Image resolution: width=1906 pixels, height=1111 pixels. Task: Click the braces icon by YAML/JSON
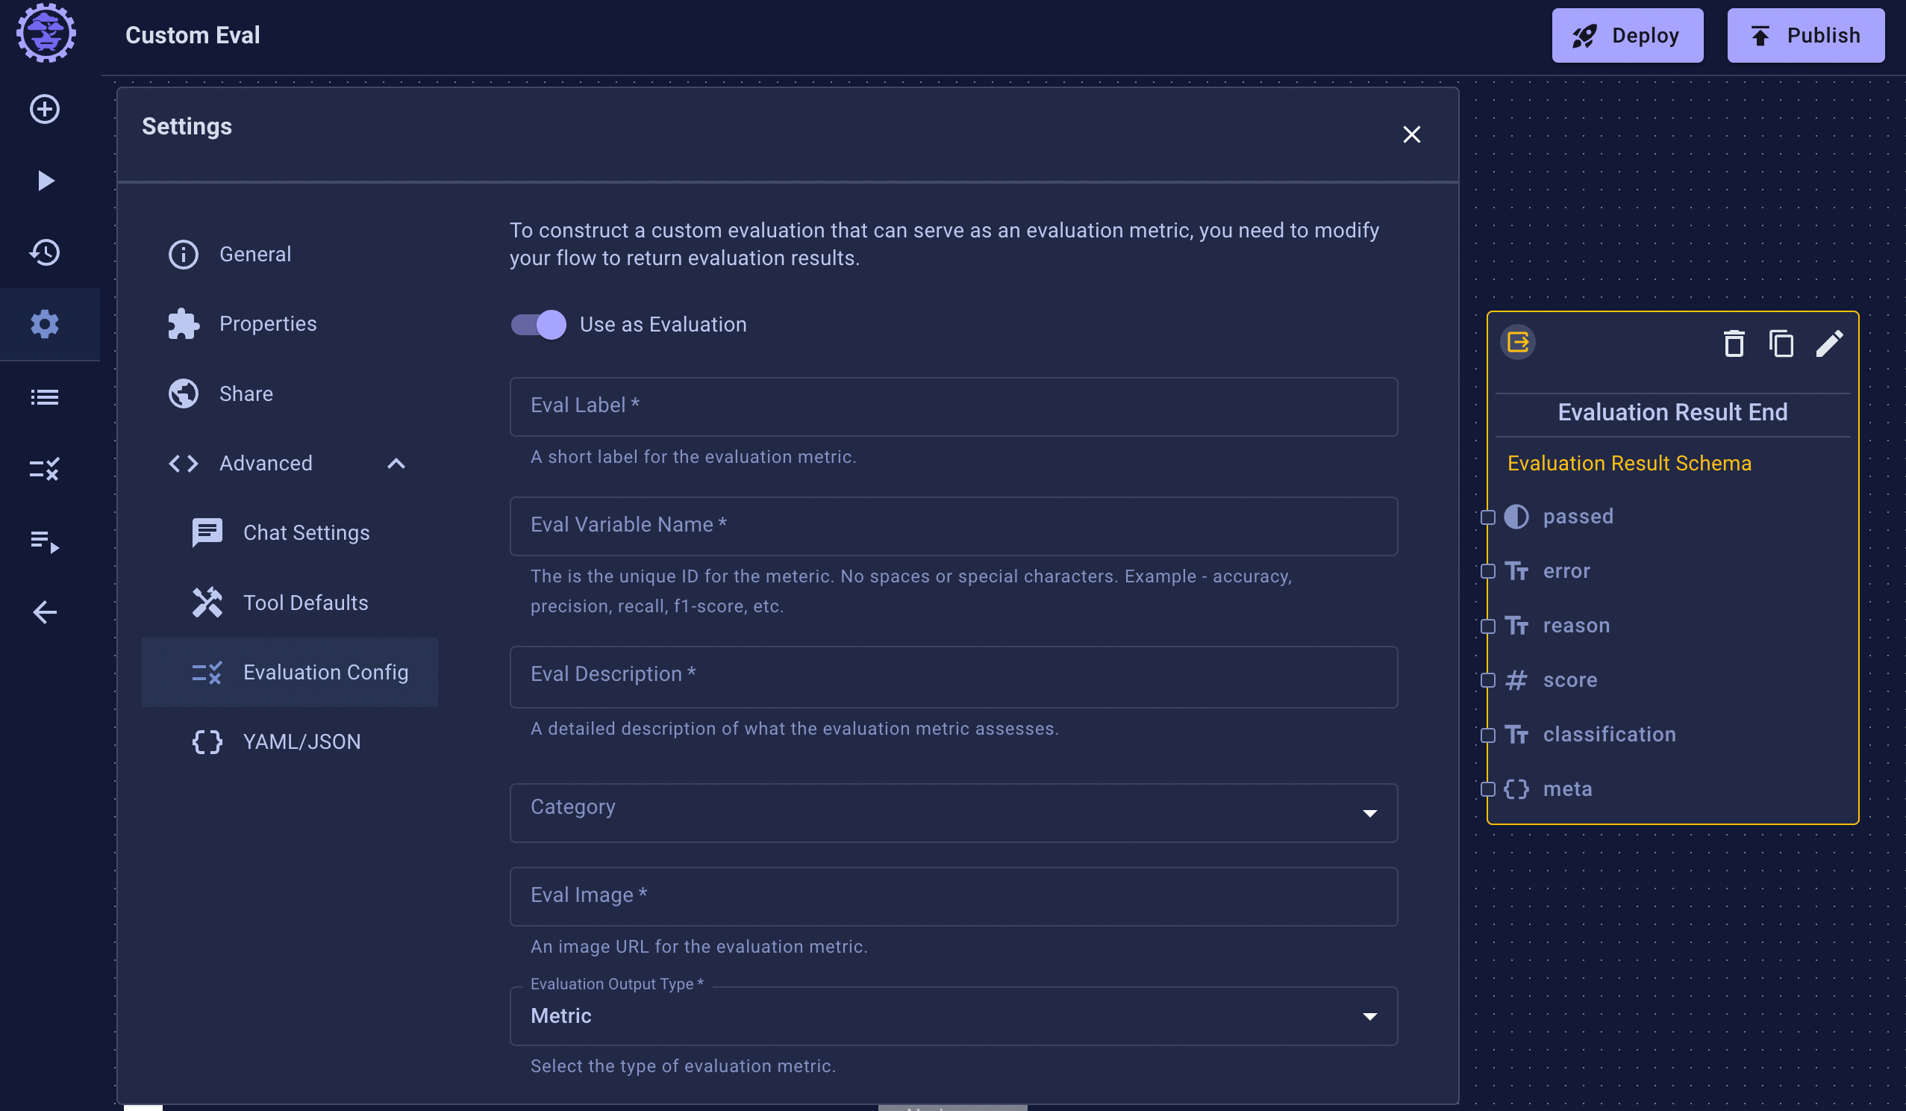207,741
